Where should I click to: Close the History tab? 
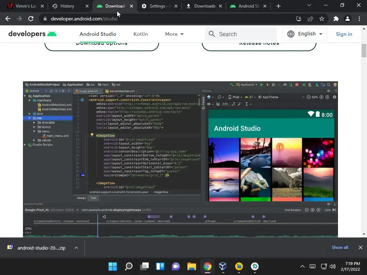coord(87,6)
